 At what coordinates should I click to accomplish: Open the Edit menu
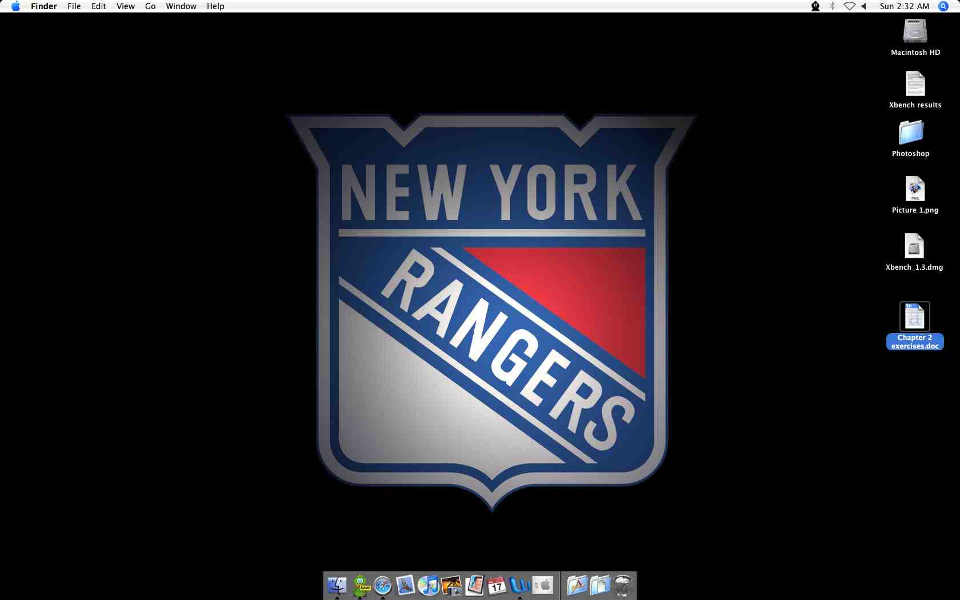[x=98, y=6]
